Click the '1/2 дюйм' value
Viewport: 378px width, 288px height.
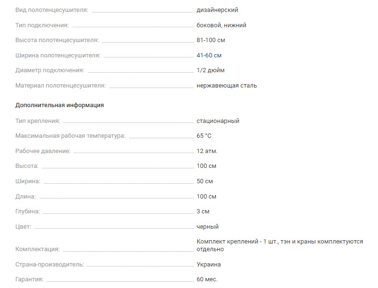tap(210, 70)
